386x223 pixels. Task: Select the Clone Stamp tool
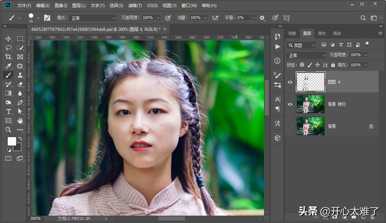(x=20, y=75)
